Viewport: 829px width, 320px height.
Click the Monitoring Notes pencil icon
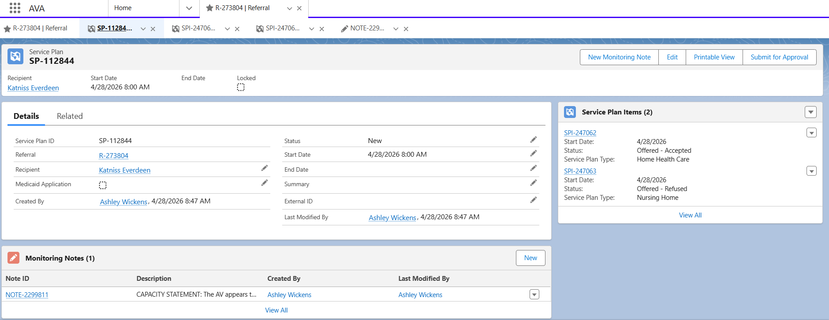(x=14, y=258)
